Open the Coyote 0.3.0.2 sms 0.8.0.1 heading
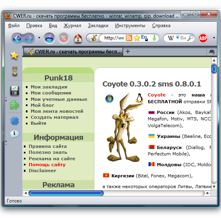This screenshot has height=218, width=221. [152, 84]
